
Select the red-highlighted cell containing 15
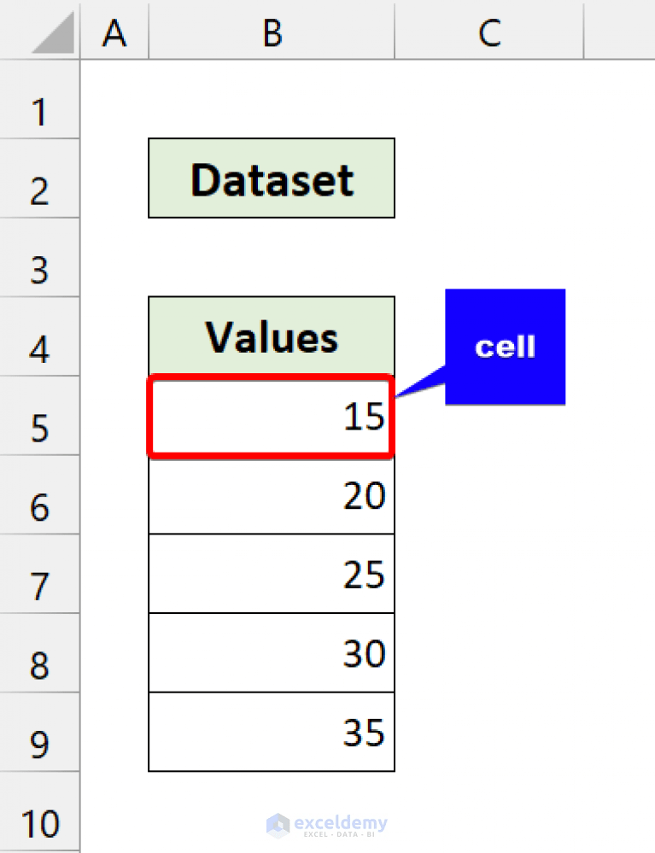point(271,416)
